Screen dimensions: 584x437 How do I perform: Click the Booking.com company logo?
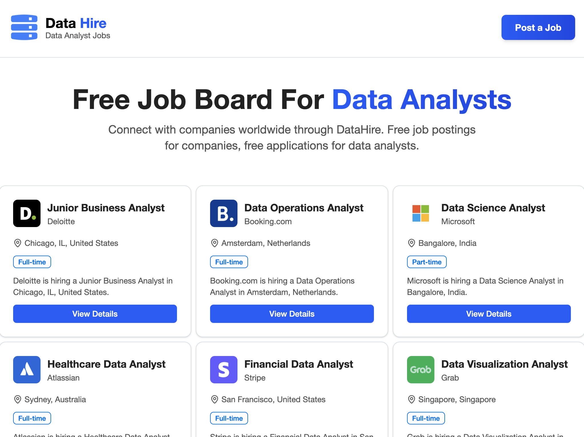223,213
